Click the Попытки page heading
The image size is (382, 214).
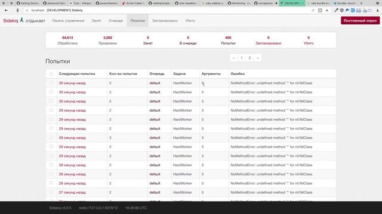point(58,61)
